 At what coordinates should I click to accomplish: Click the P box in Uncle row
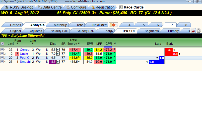click(x=58, y=54)
